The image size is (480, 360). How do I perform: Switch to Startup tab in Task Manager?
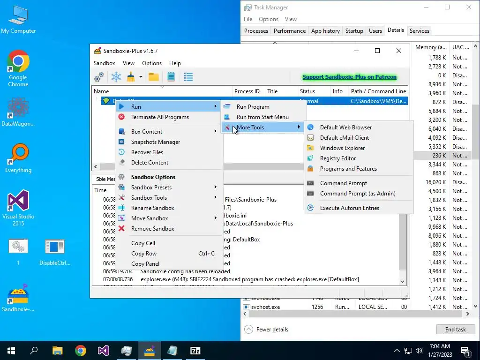[x=354, y=30]
